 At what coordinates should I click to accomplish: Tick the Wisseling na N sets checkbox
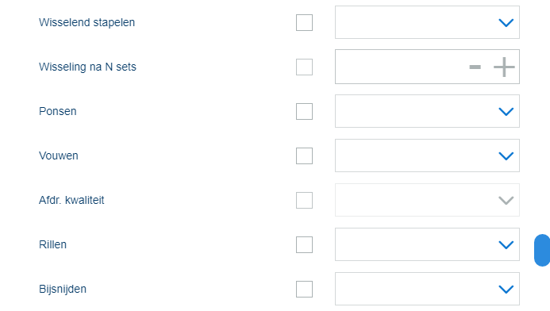[x=304, y=67]
